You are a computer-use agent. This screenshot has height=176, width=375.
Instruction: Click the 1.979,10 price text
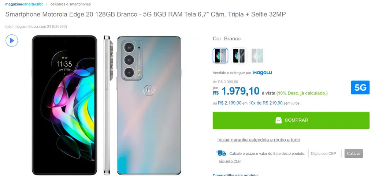(240, 91)
